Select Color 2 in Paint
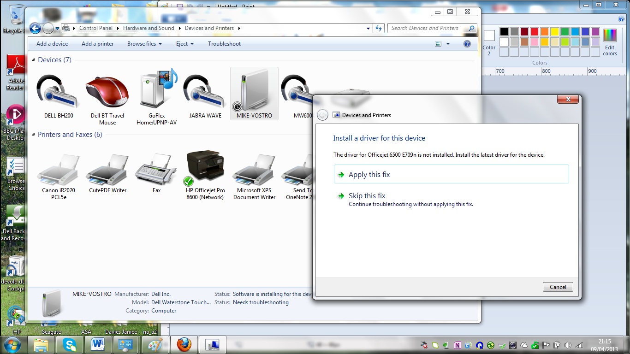Viewport: 630px width, 354px height. pos(489,42)
